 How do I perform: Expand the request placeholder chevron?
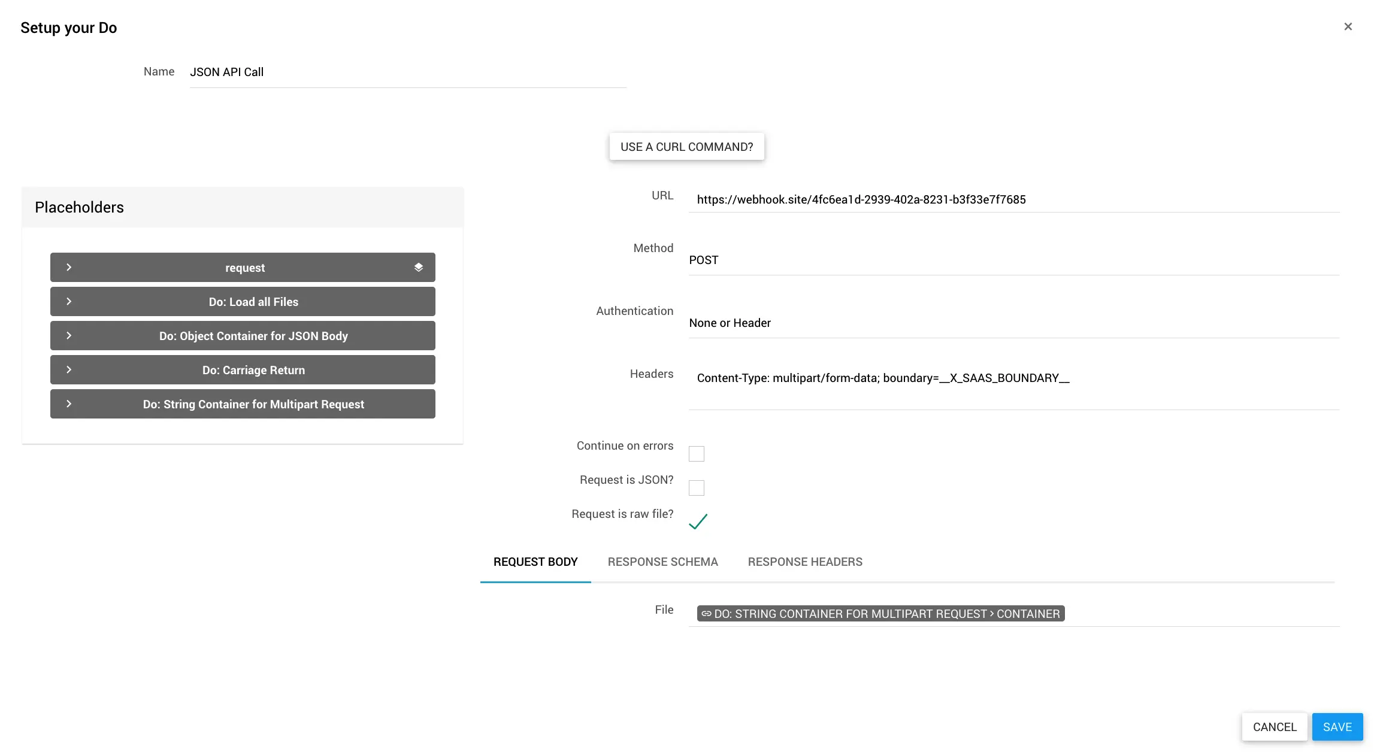[x=69, y=268]
